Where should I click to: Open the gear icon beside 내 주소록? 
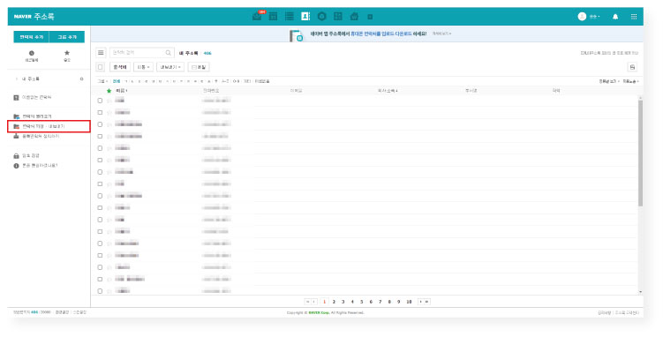click(81, 79)
